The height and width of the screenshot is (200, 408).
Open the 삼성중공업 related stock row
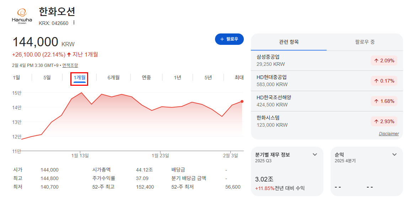(x=327, y=60)
